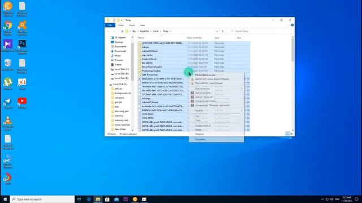This screenshot has width=362, height=203.
Task: Click the purple video app desktop shortcut
Action: 8,46
